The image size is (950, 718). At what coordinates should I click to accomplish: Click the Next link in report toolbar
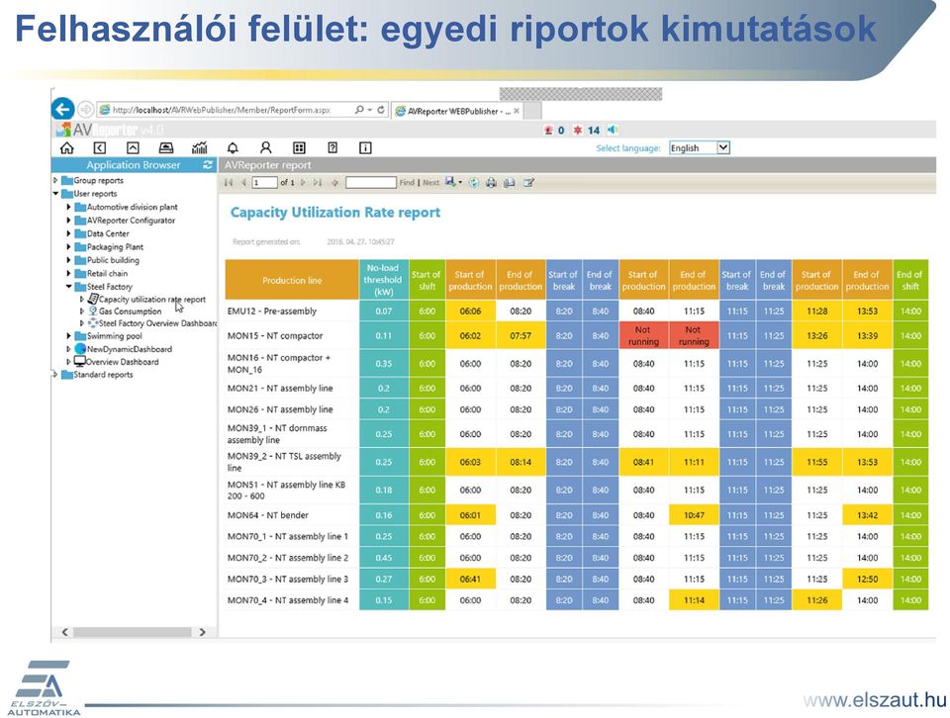[430, 182]
